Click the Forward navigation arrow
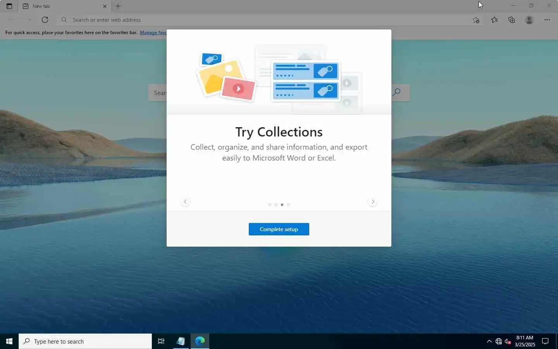Viewport: 558px width, 349px height. pos(28,20)
